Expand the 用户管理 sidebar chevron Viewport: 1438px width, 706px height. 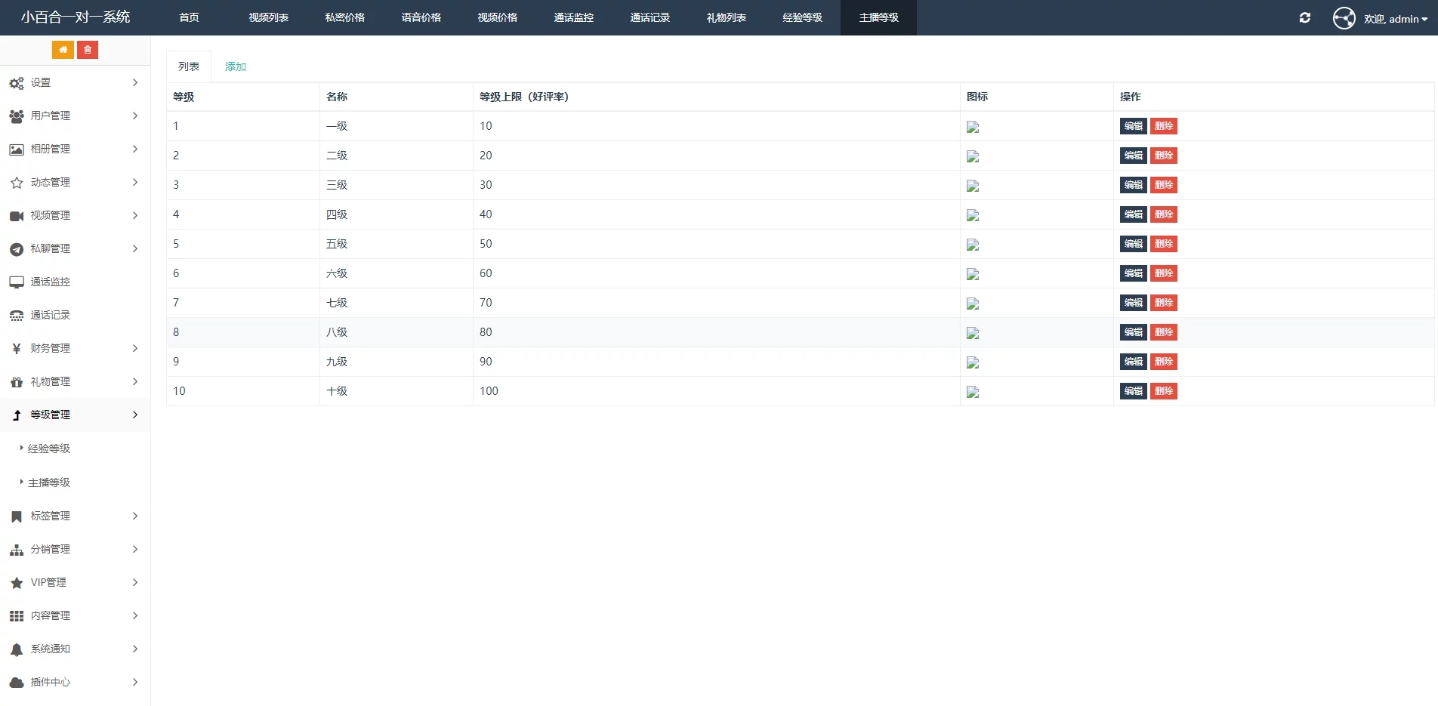coord(135,116)
